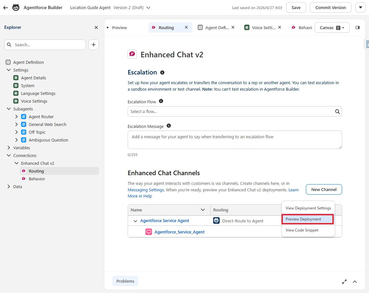Collapse the Agentforce Service Agent row
The image size is (369, 293).
135,221
